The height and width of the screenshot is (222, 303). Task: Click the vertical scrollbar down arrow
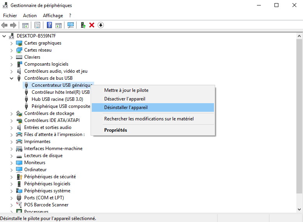coord(299,210)
